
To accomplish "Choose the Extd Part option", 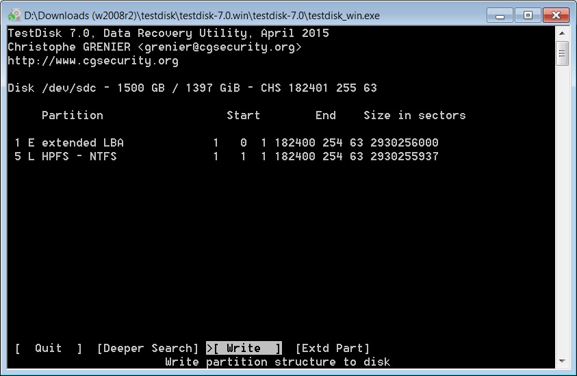I will click(x=332, y=348).
